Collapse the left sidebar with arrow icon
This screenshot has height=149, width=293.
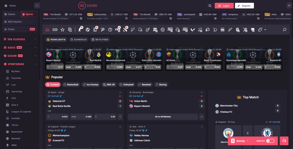37,6
